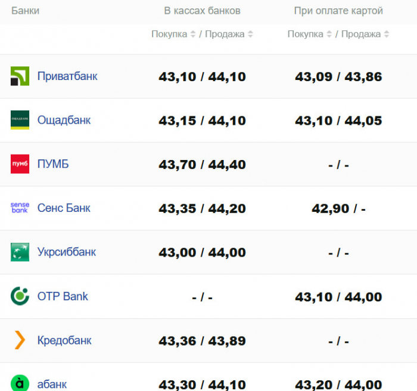417x391 pixels.
Task: Open the Укрсиббанк link
Action: pos(67,252)
